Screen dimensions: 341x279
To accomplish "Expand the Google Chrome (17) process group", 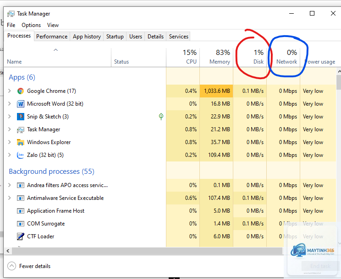I will pos(9,91).
